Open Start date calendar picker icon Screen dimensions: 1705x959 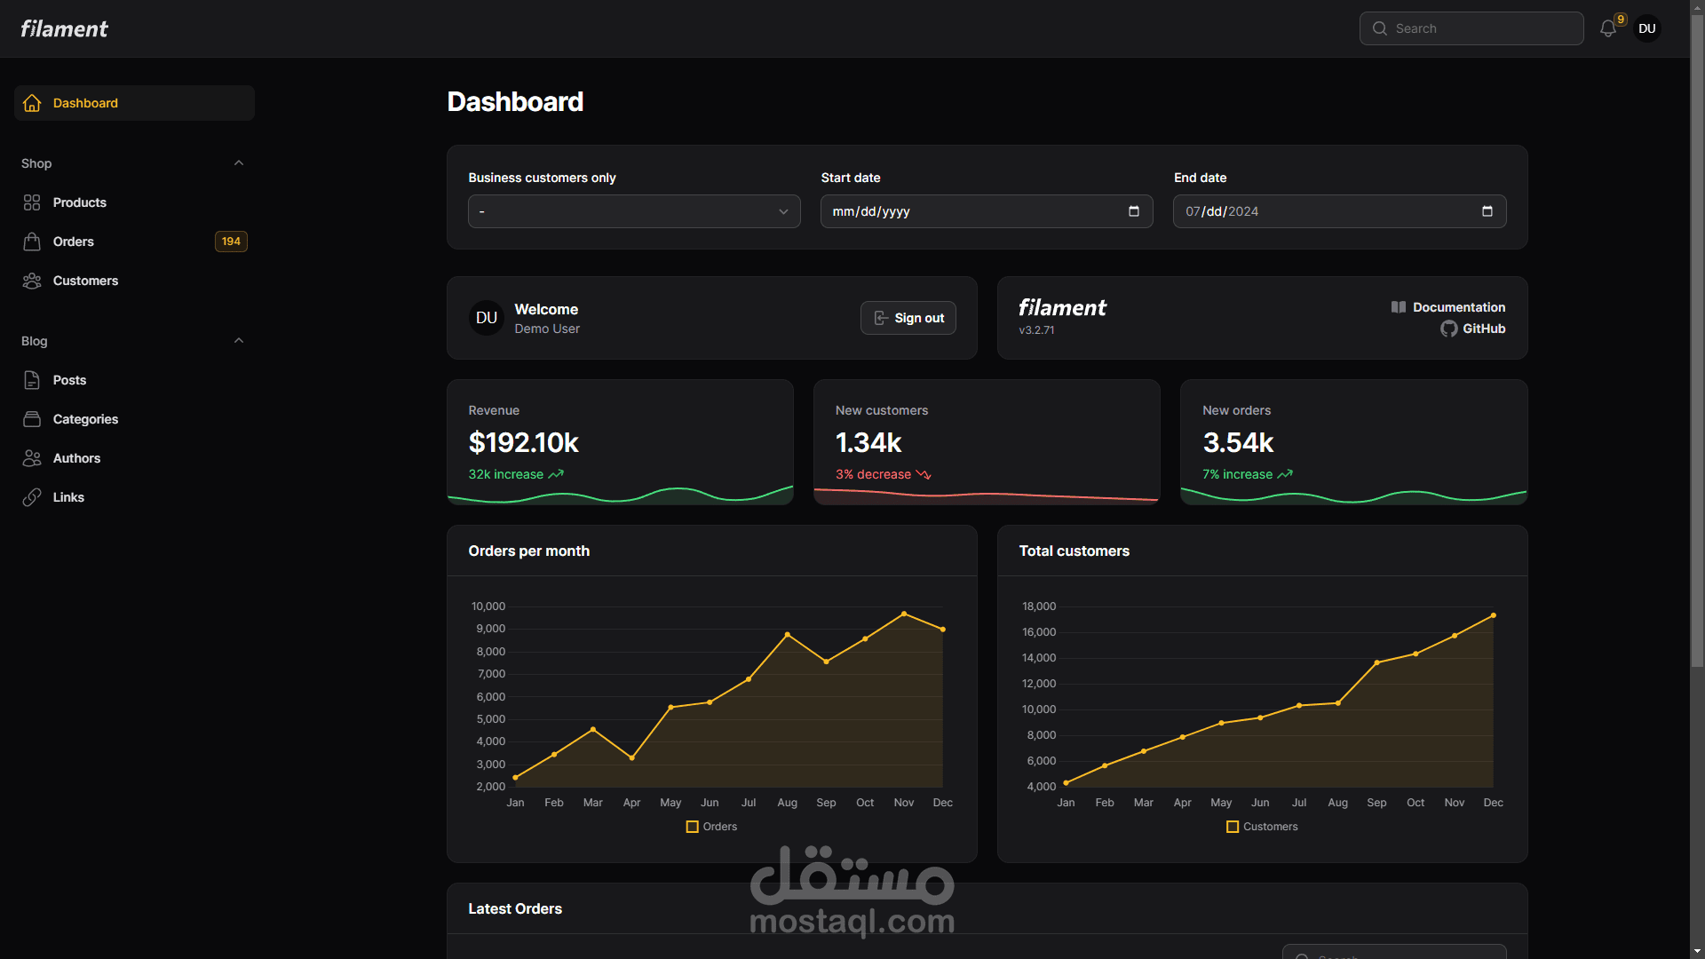[1134, 211]
